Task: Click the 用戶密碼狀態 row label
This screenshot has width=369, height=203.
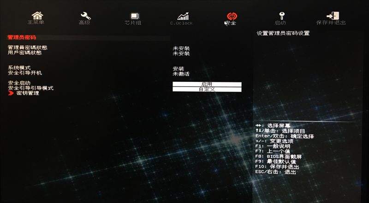Action: click(25, 52)
